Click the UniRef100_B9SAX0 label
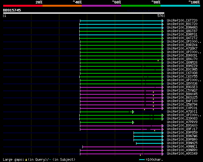Screen dimensions: 203x162 [x=182, y=126]
